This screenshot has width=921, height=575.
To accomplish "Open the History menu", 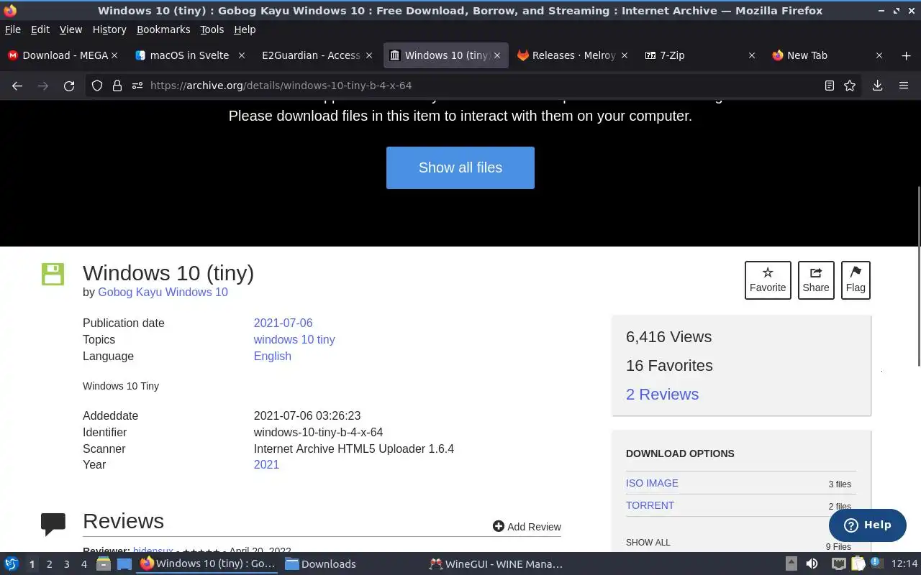I will [109, 29].
